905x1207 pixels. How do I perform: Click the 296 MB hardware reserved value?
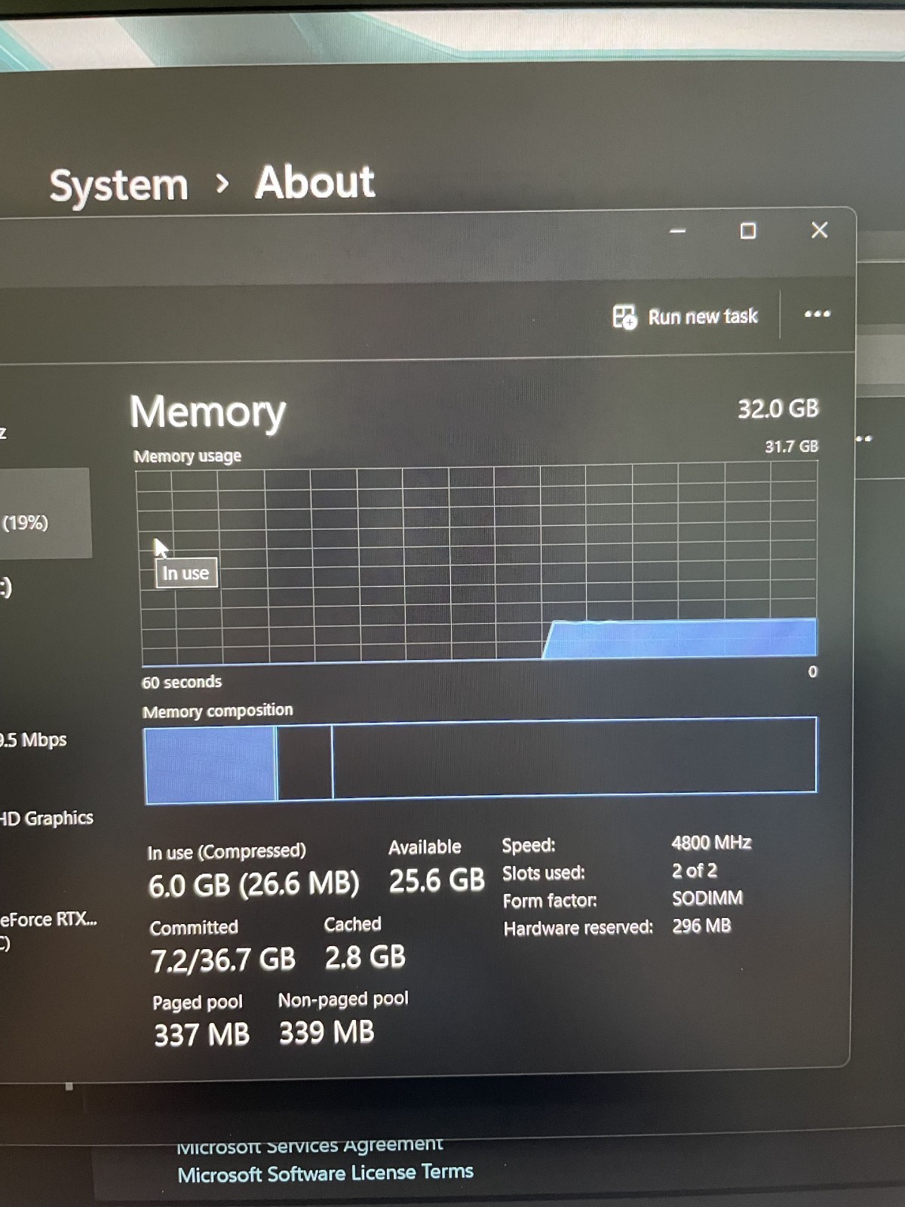tap(701, 926)
